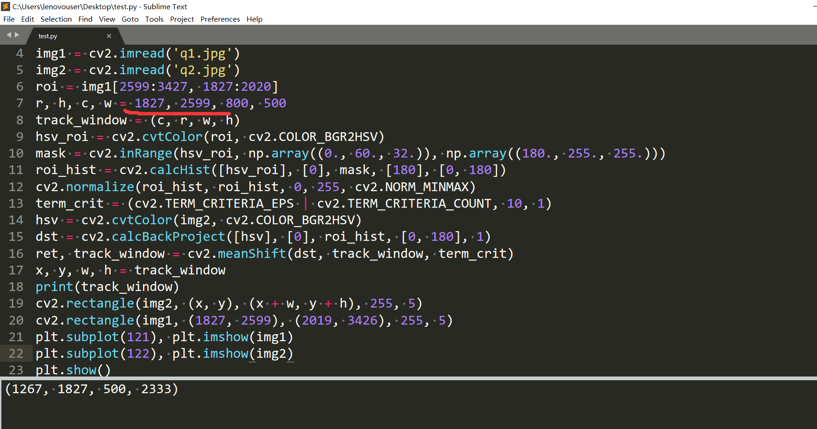Click calcHist on line 11
This screenshot has height=429, width=817.
click(x=180, y=170)
